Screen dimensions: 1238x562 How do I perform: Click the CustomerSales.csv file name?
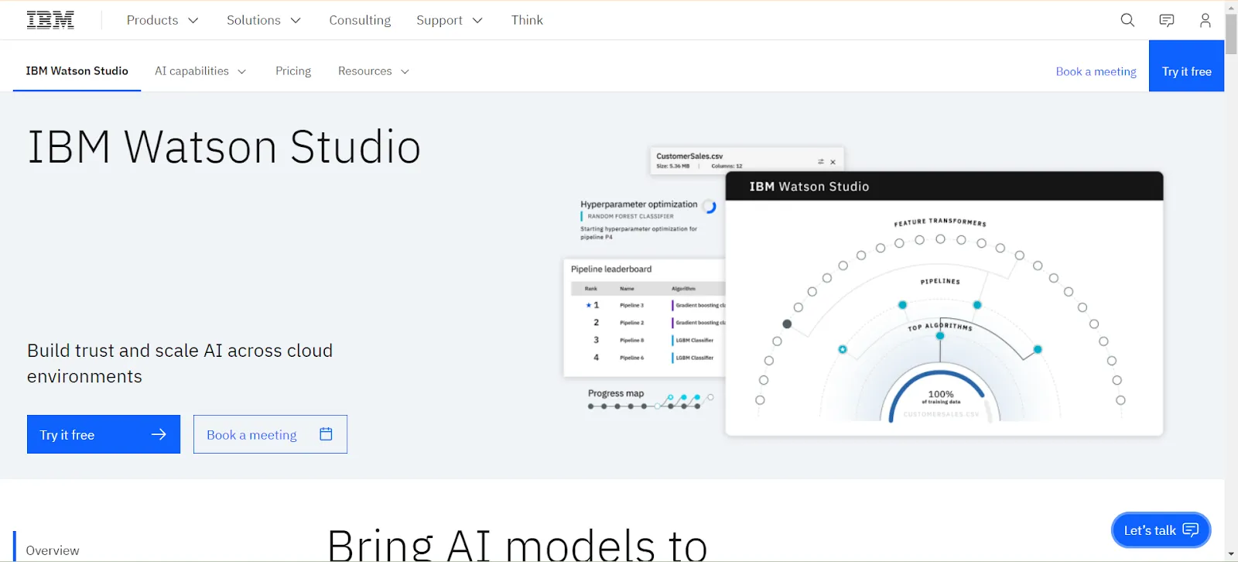[689, 156]
